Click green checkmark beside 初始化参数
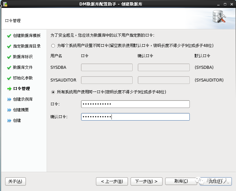The image size is (236, 191). 9,78
